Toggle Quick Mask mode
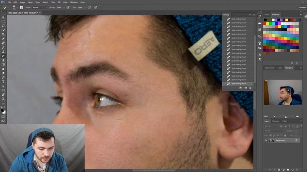Screen dimensions: 307x172 [x=3, y=117]
